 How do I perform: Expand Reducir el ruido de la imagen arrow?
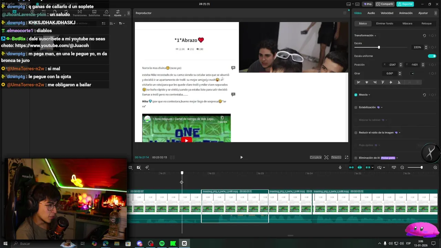(400, 133)
